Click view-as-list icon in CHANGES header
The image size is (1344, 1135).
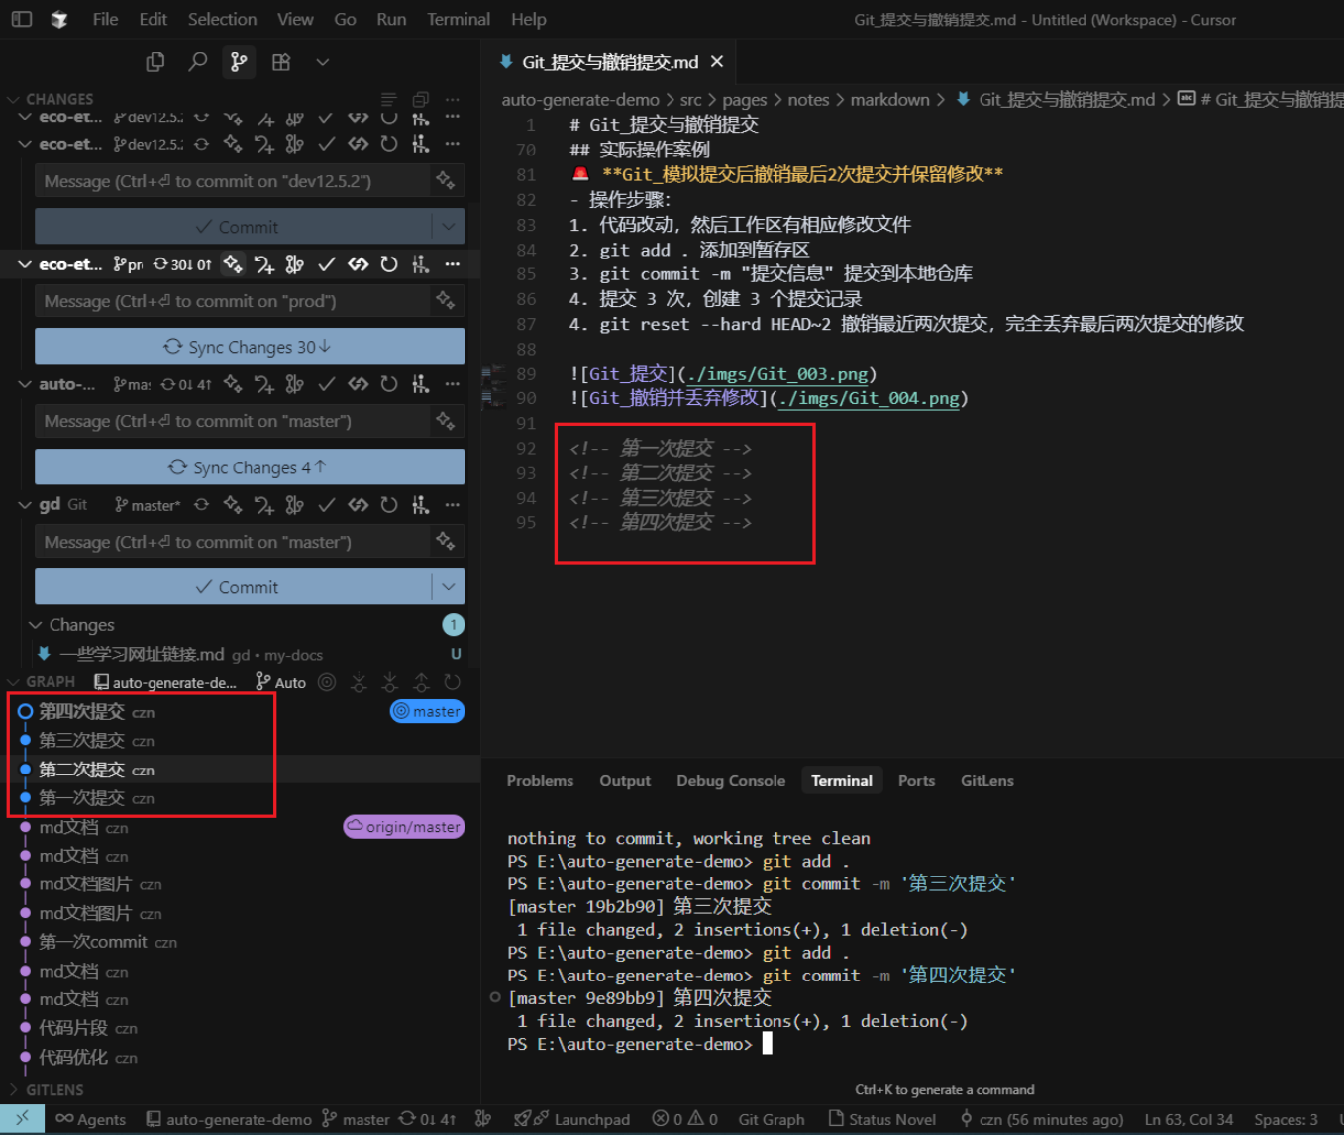click(x=389, y=99)
